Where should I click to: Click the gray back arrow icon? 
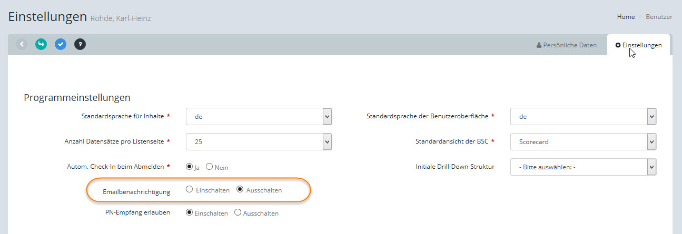(22, 44)
